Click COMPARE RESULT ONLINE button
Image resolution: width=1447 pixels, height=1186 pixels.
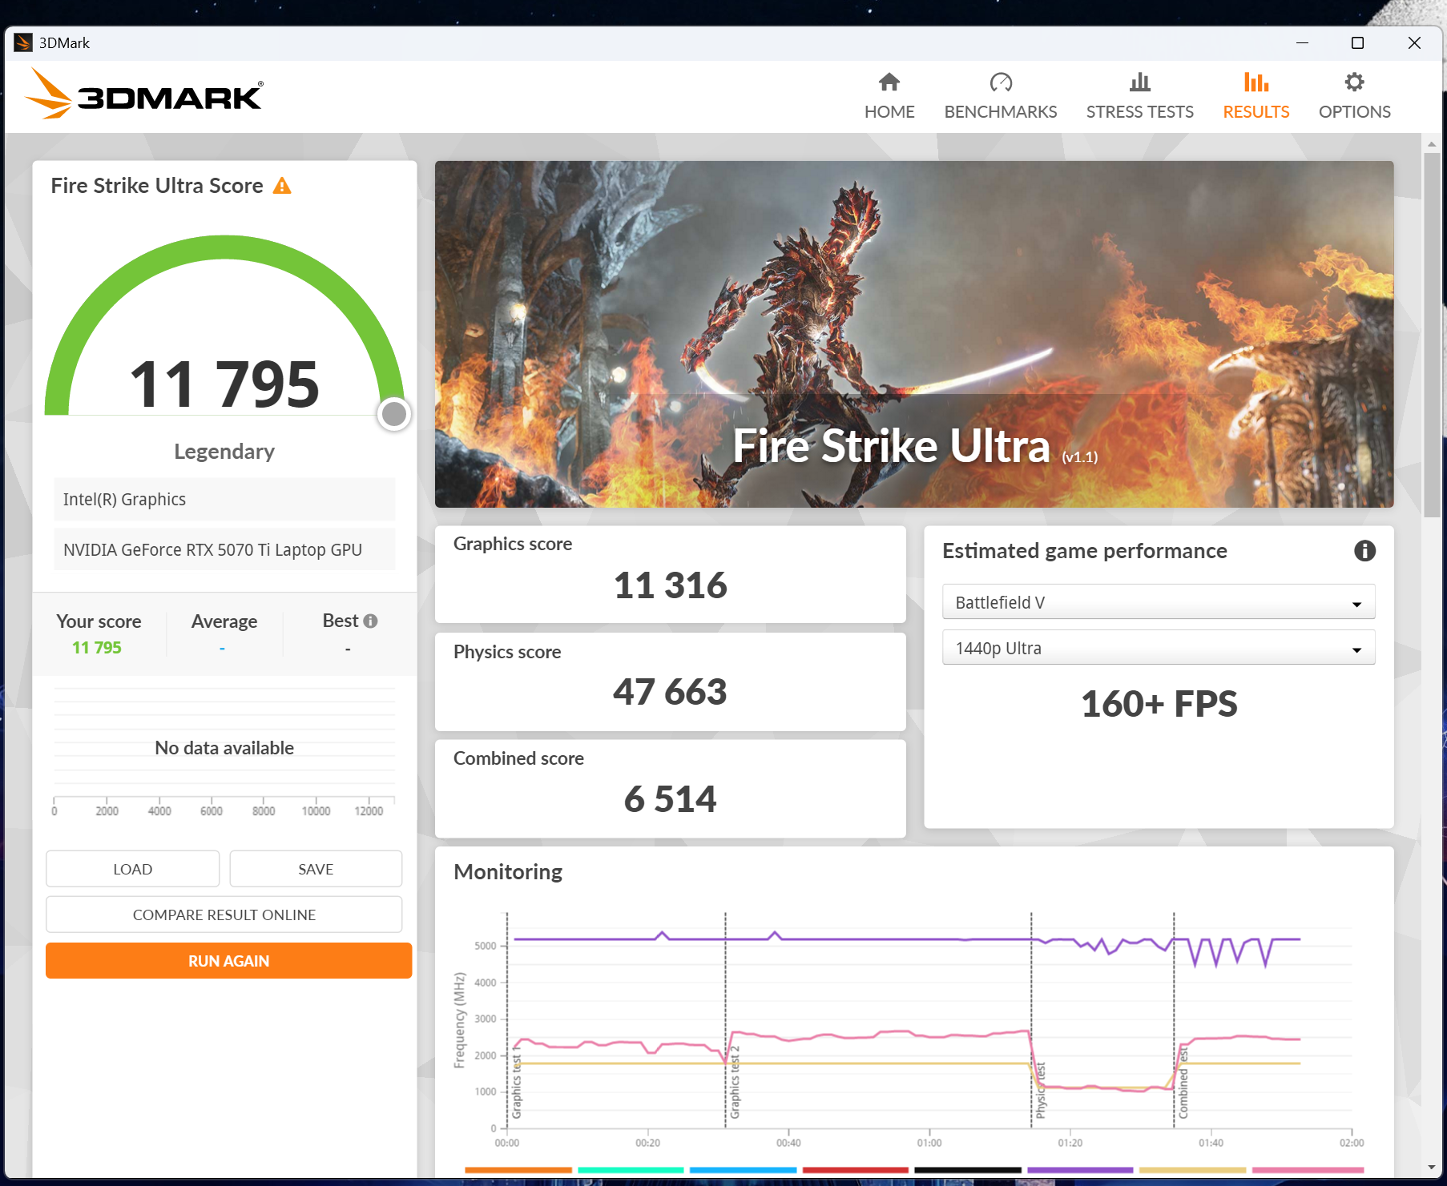pyautogui.click(x=224, y=915)
